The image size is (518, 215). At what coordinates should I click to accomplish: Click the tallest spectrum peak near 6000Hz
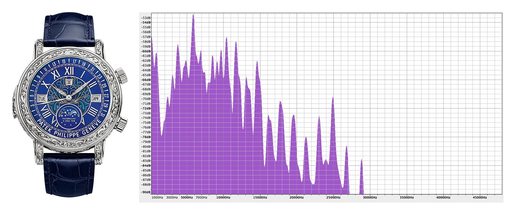coord(193,36)
